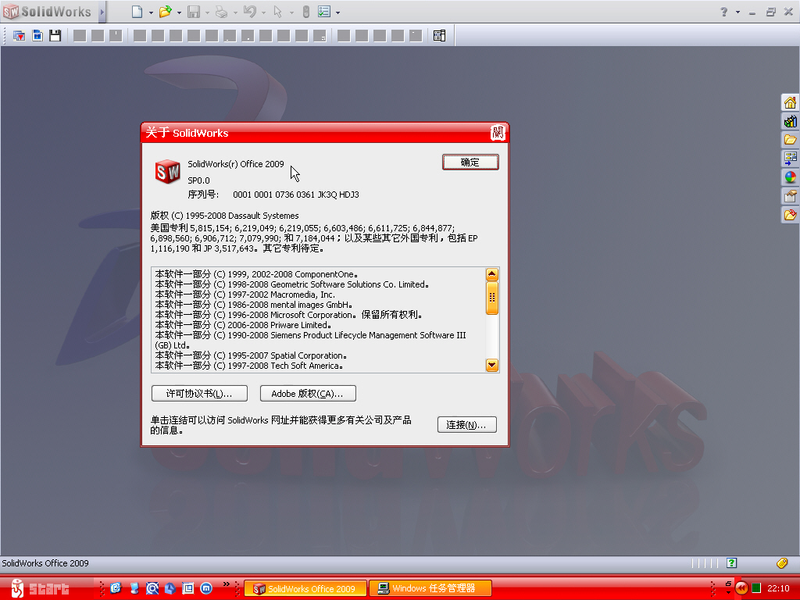Switch to SolidWorks Office 2009 taskbar button
This screenshot has height=600, width=800.
[305, 589]
